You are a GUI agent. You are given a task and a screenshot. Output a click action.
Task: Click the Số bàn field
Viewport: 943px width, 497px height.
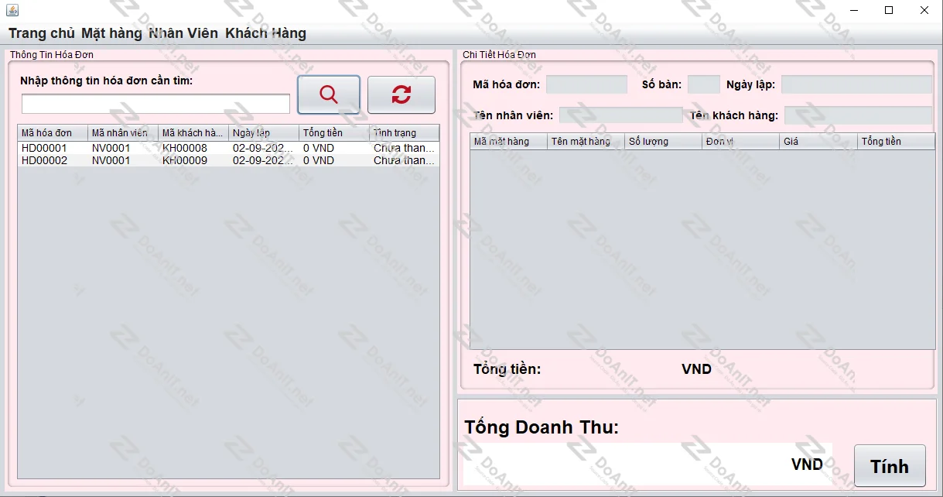(703, 84)
